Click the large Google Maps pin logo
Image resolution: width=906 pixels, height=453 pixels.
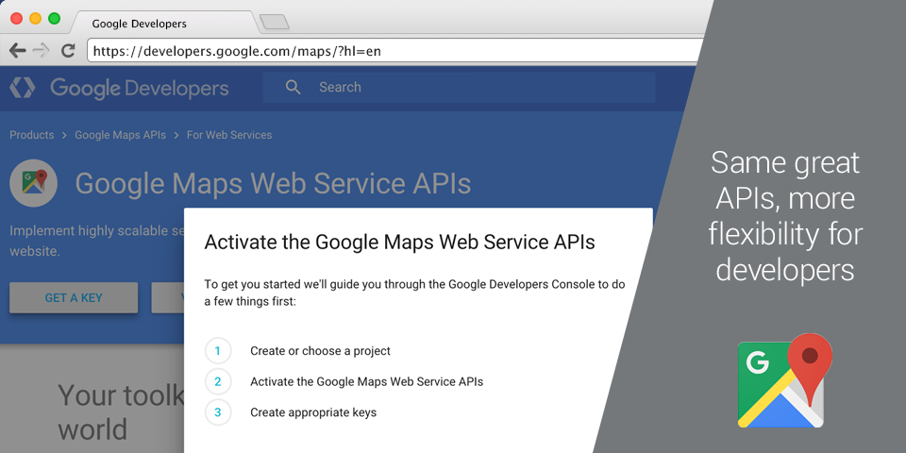[785, 381]
